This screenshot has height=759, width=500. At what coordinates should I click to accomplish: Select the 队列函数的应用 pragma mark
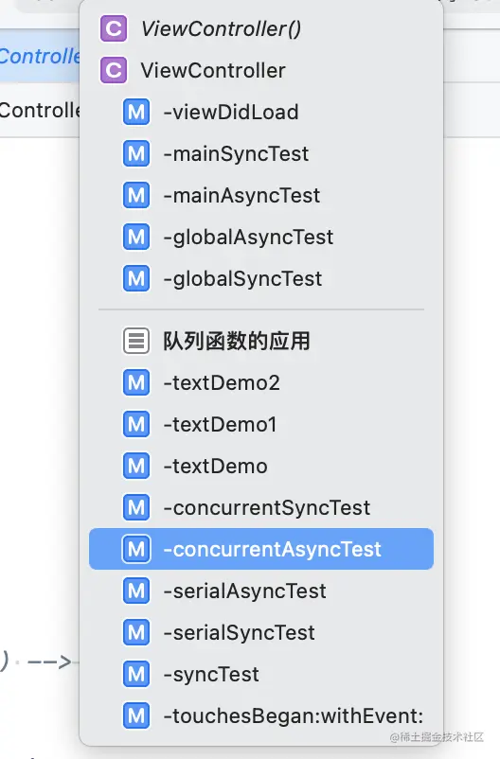(x=261, y=341)
